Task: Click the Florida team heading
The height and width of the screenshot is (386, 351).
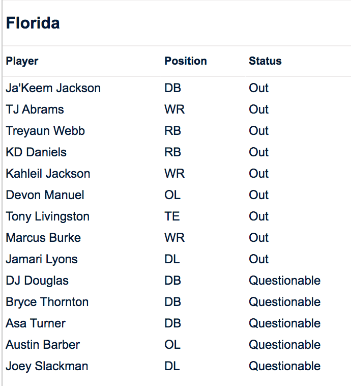Action: coord(33,23)
